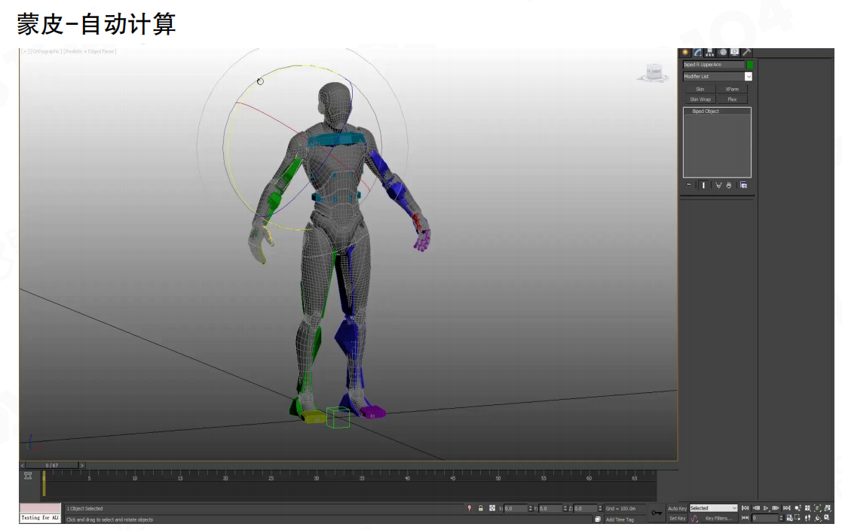Image resolution: width=842 pixels, height=530 pixels.
Task: Click in the X coordinate field
Action: pos(515,508)
